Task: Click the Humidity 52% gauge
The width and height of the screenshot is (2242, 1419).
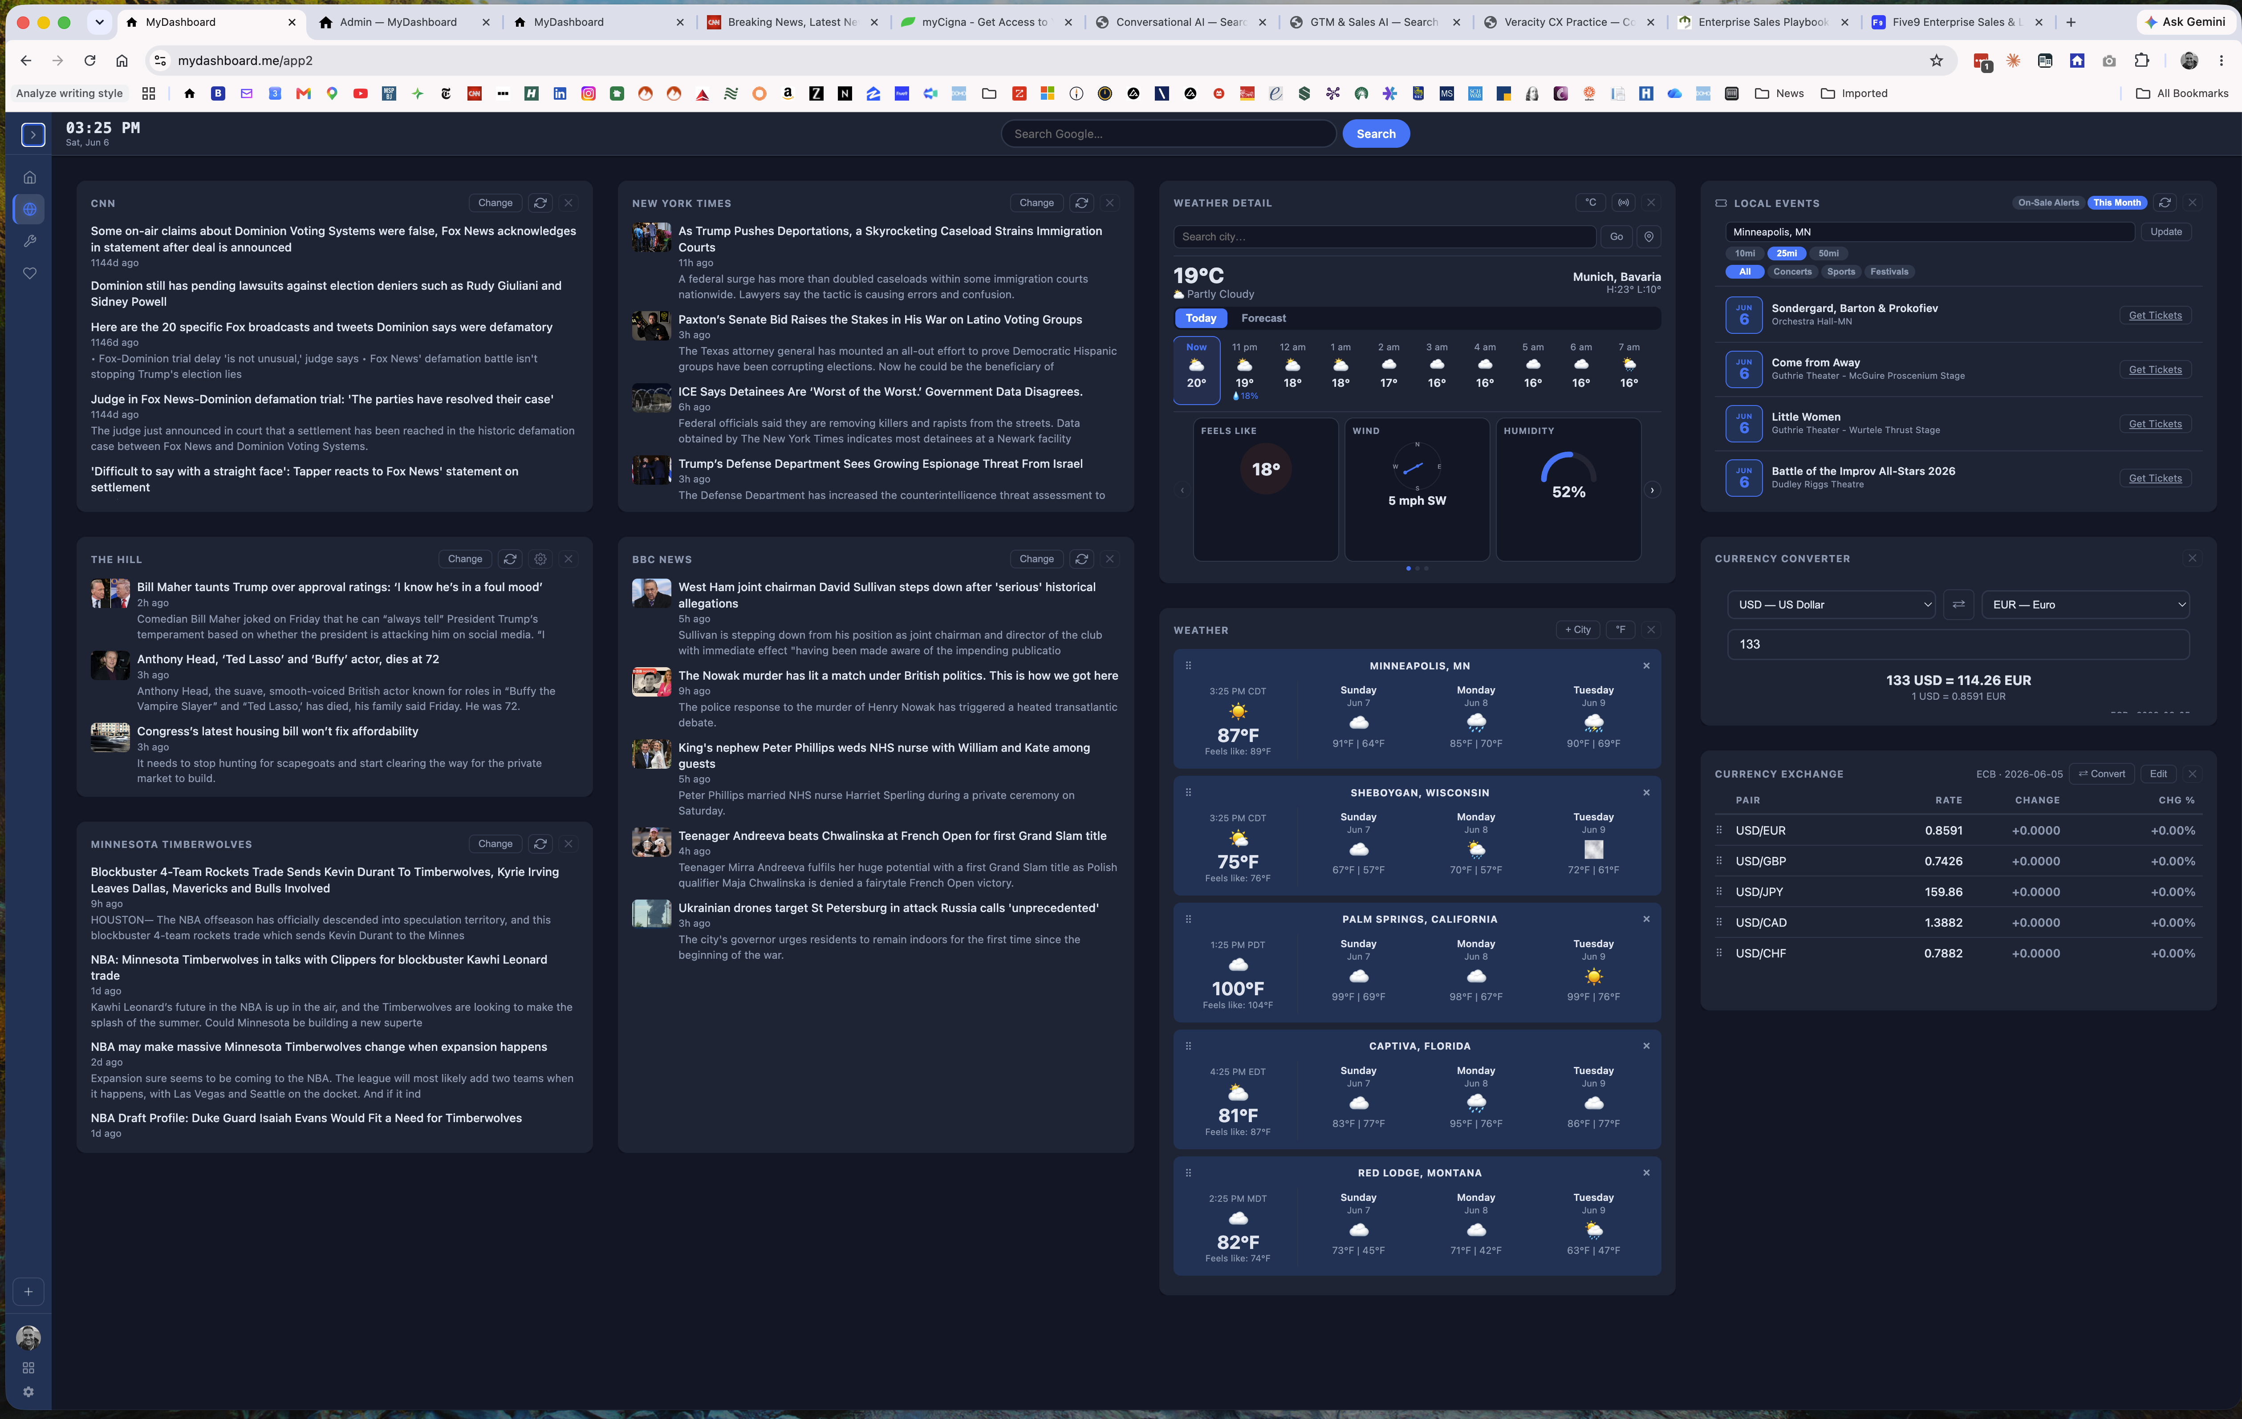Action: (x=1568, y=476)
